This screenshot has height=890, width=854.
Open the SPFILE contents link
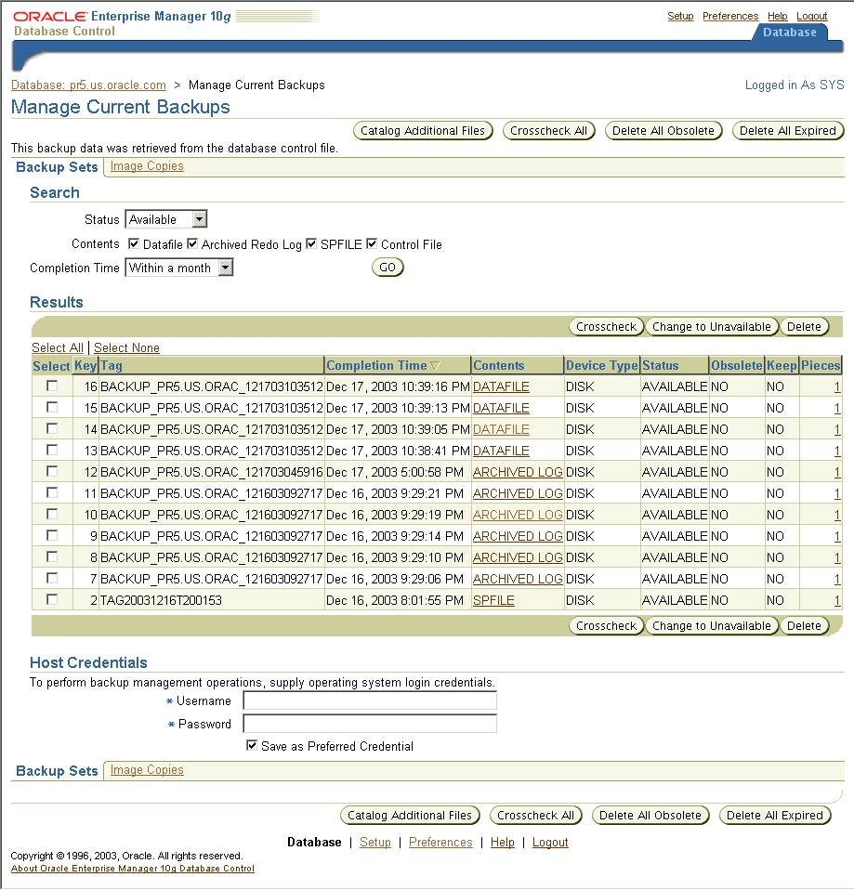[493, 600]
